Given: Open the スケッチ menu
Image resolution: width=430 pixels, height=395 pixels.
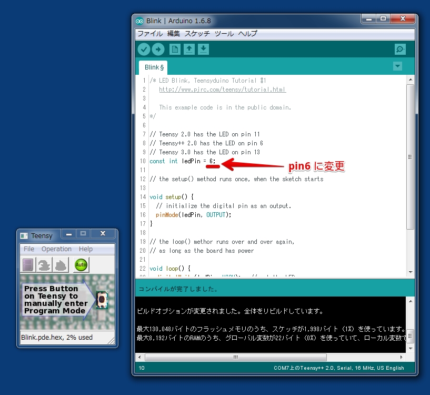Looking at the screenshot, I should point(197,34).
